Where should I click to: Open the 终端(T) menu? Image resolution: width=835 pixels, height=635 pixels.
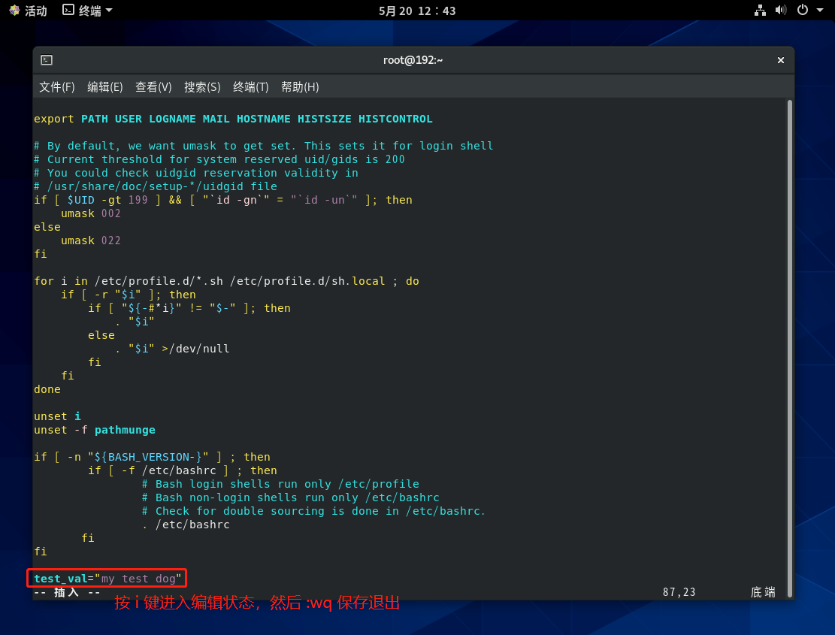click(x=250, y=87)
